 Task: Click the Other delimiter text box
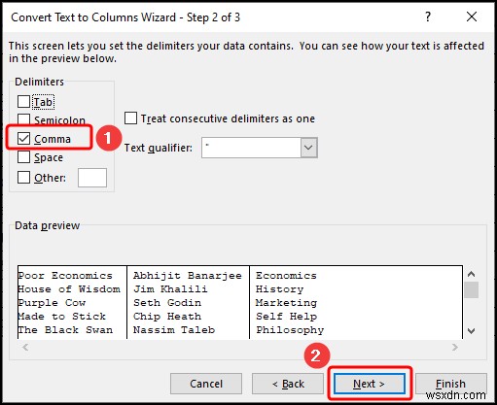[92, 178]
